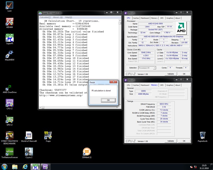This screenshot has height=170, width=213.
Task: Open AMD OverDrive desktop shortcut
Action: (10, 89)
